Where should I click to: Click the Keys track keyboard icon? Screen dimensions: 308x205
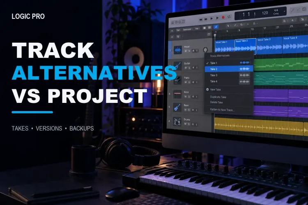pyautogui.click(x=177, y=94)
